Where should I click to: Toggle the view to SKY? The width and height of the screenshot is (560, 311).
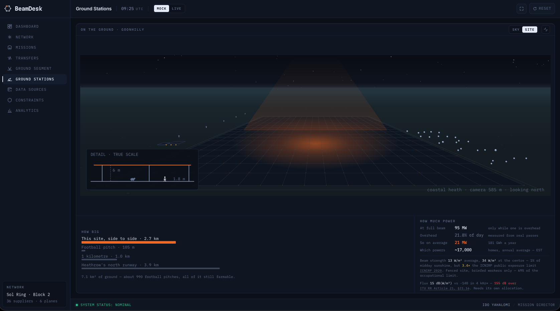click(x=516, y=30)
